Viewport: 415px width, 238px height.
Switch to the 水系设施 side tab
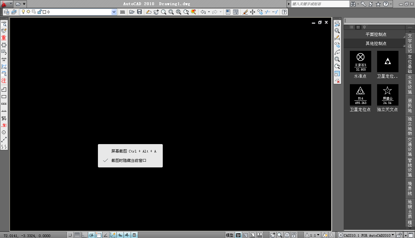click(x=410, y=85)
